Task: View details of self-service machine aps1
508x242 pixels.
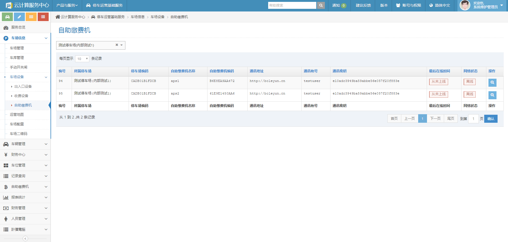Action: (492, 82)
